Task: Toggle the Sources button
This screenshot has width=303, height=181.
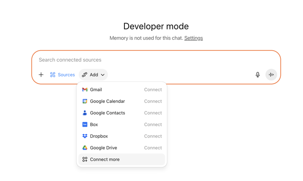Action: (x=62, y=75)
